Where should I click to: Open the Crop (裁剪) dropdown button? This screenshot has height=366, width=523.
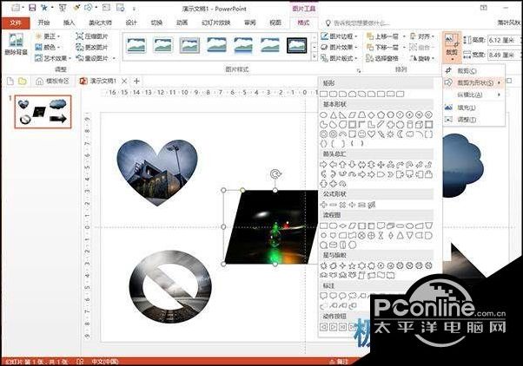coord(452,48)
